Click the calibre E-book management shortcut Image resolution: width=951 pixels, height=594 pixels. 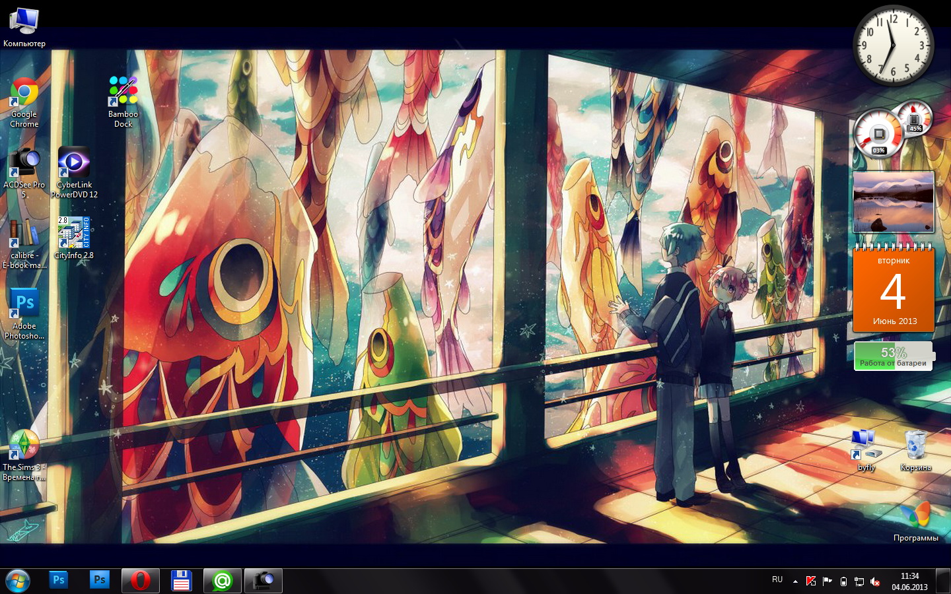pos(24,244)
